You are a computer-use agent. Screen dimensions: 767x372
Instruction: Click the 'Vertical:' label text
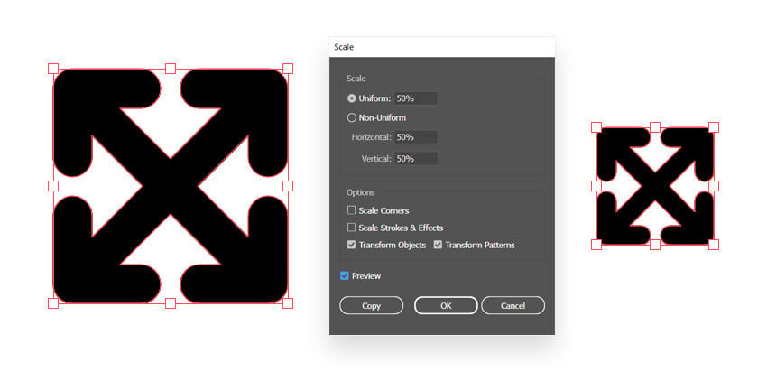[x=376, y=159]
